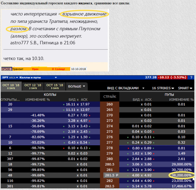Click put change 38,200.00%
The image size is (196, 190).
point(181,175)
